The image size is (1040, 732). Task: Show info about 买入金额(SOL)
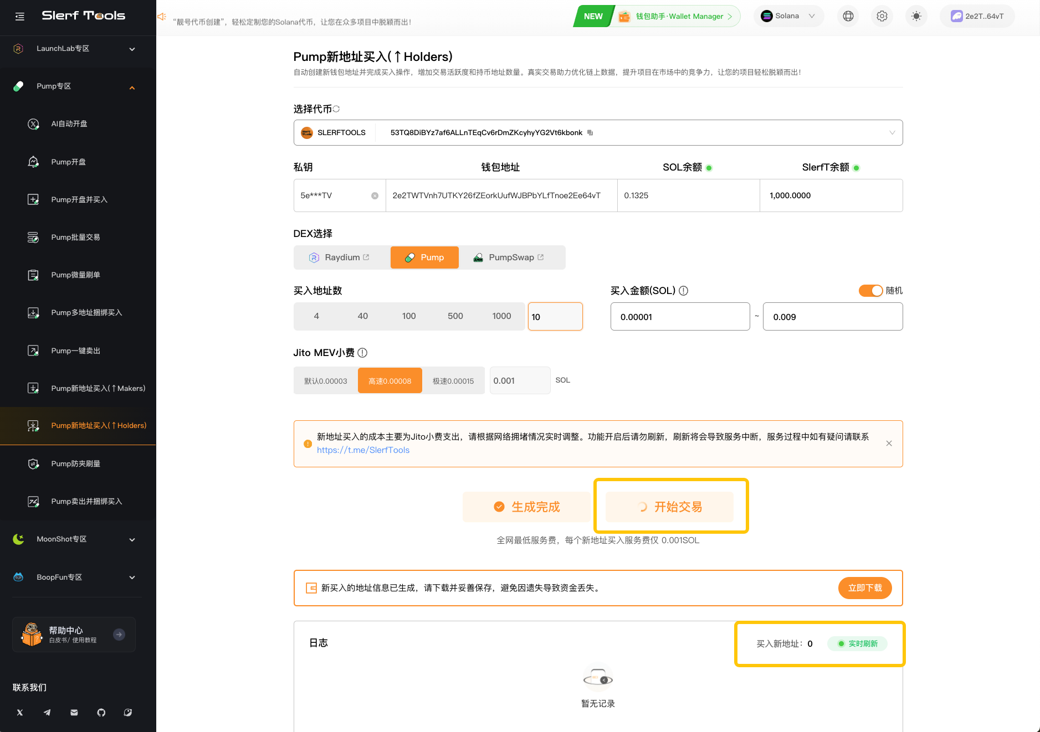pyautogui.click(x=684, y=291)
